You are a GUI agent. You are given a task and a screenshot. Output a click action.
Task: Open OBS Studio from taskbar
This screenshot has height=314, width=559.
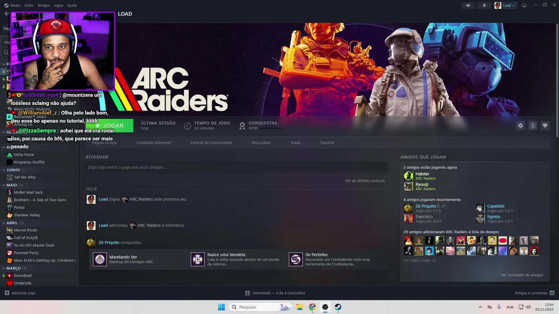coord(325,307)
